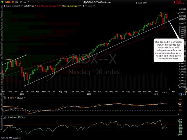Image resolution: width=187 pixels, height=140 pixels.
Task: Click the 2017 year label on the time axis
Action: point(89,94)
